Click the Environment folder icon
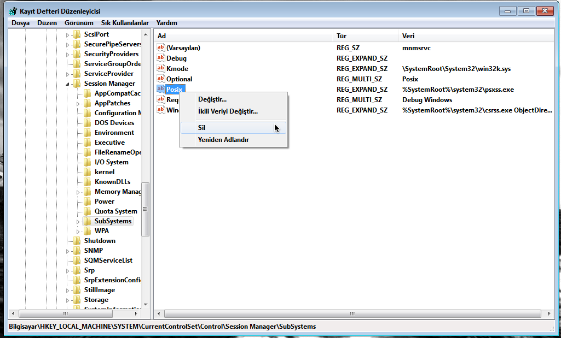 click(x=88, y=133)
